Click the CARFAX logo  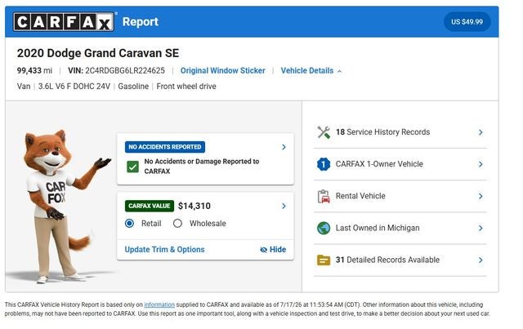tap(64, 22)
